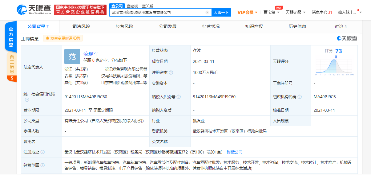The width and height of the screenshot is (371, 175).
Task: Switch to the 经营风险 tab
Action: coord(124,26)
